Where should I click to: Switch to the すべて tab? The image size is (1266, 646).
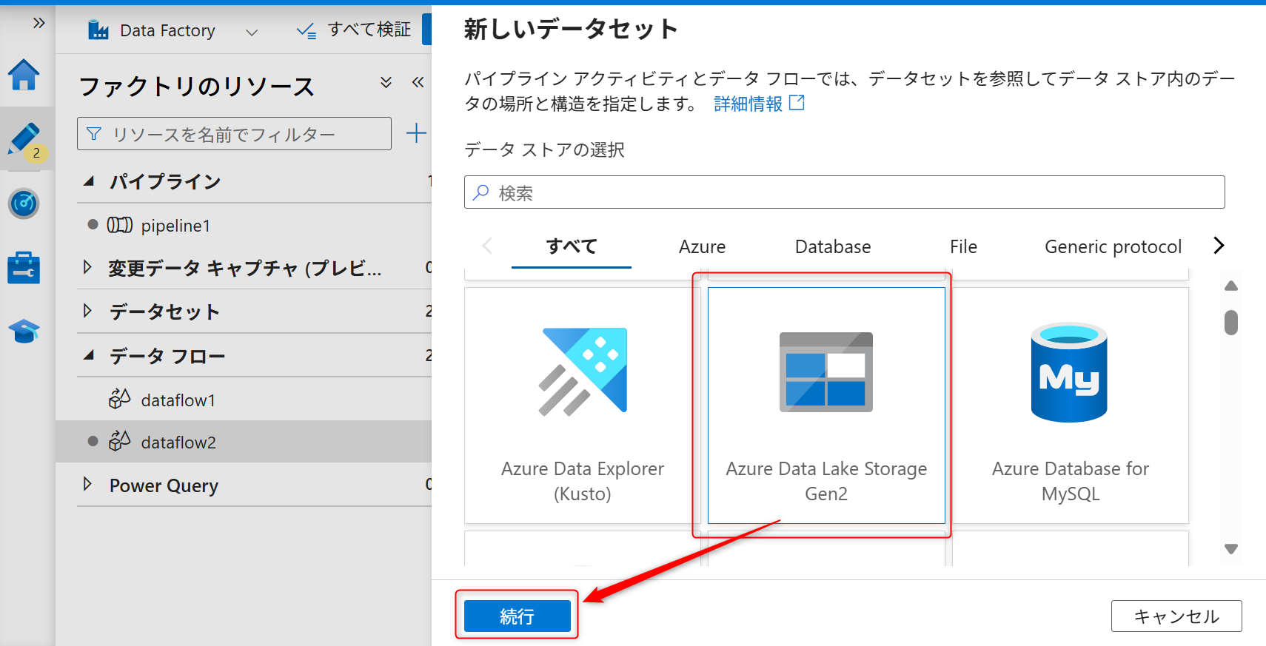tap(572, 246)
